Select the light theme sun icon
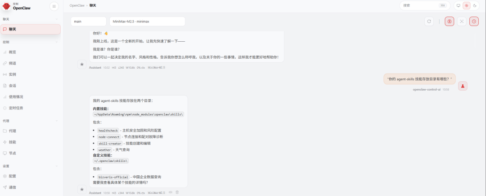Viewport: 486px width, 196px height. 466,5
